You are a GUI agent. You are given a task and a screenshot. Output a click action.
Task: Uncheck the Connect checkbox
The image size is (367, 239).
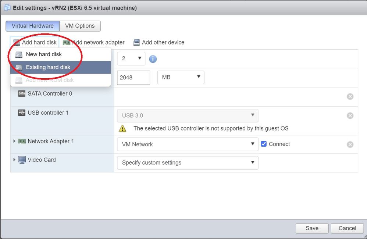(x=264, y=144)
